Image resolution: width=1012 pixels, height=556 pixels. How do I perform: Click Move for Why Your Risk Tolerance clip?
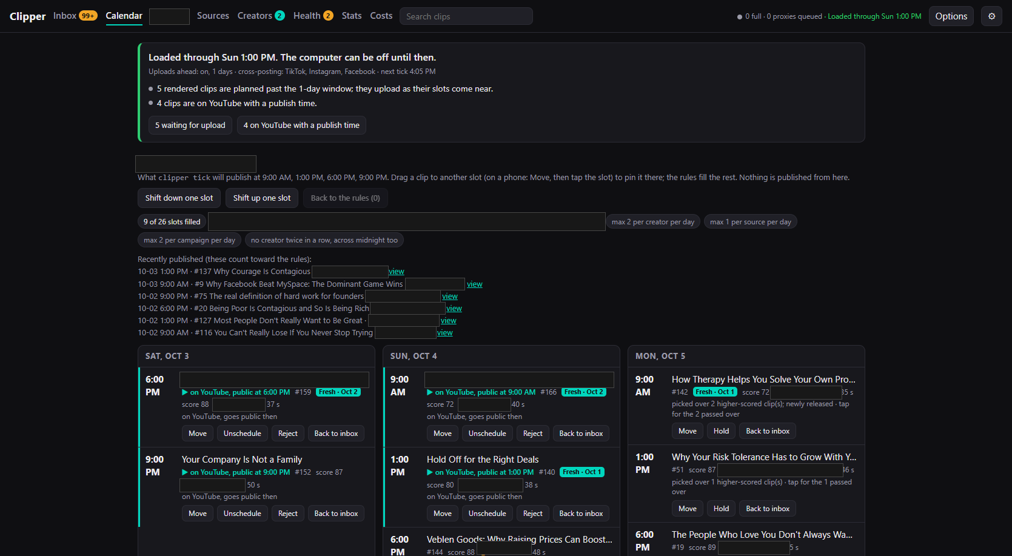click(688, 509)
